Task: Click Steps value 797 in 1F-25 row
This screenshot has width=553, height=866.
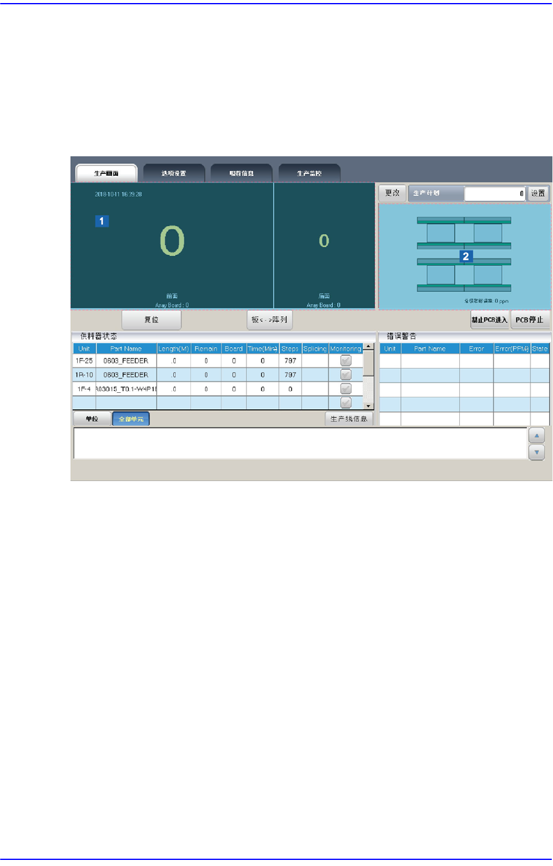Action: 290,361
